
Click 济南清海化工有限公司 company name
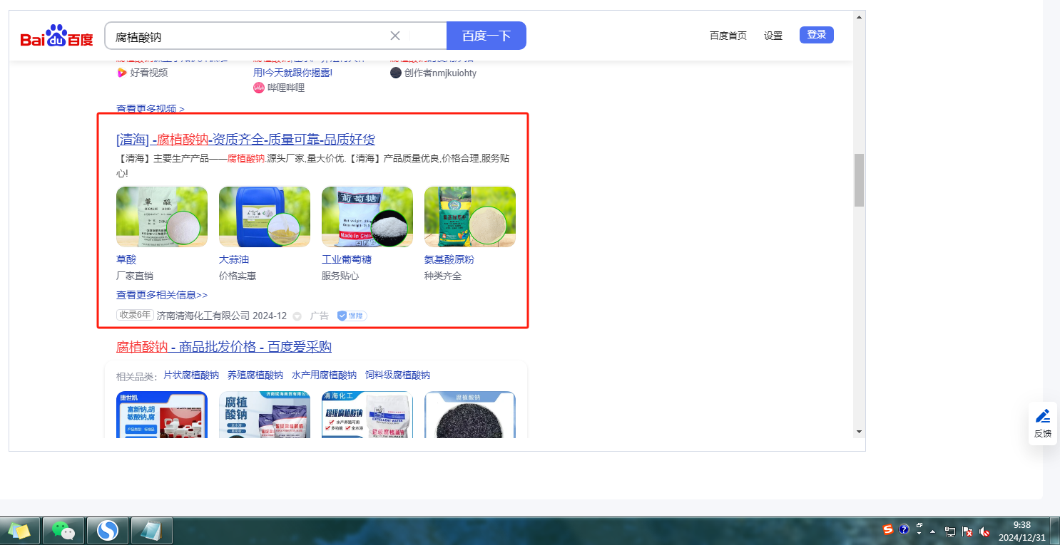click(203, 316)
